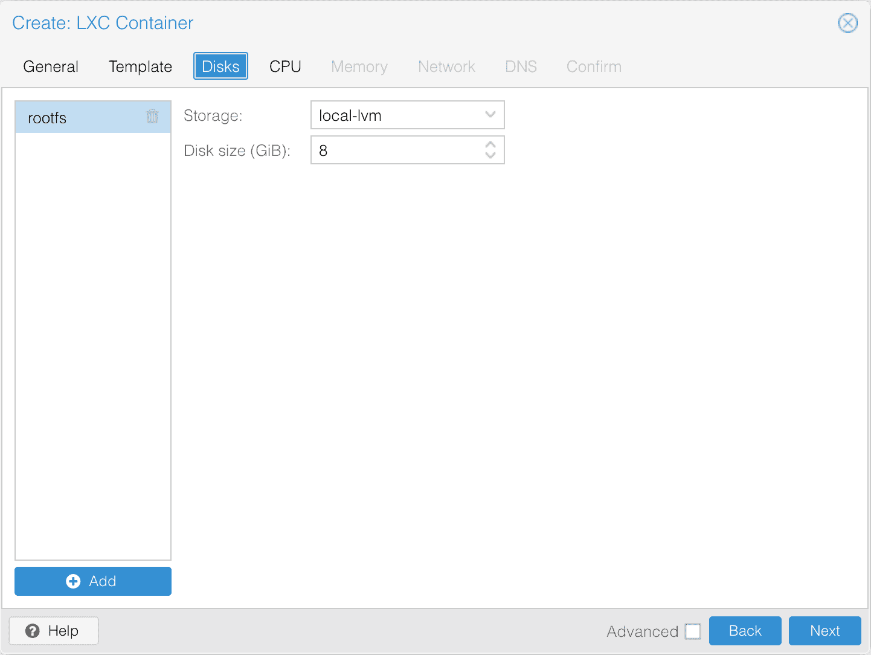
Task: Jump to the Network tab
Action: point(446,66)
